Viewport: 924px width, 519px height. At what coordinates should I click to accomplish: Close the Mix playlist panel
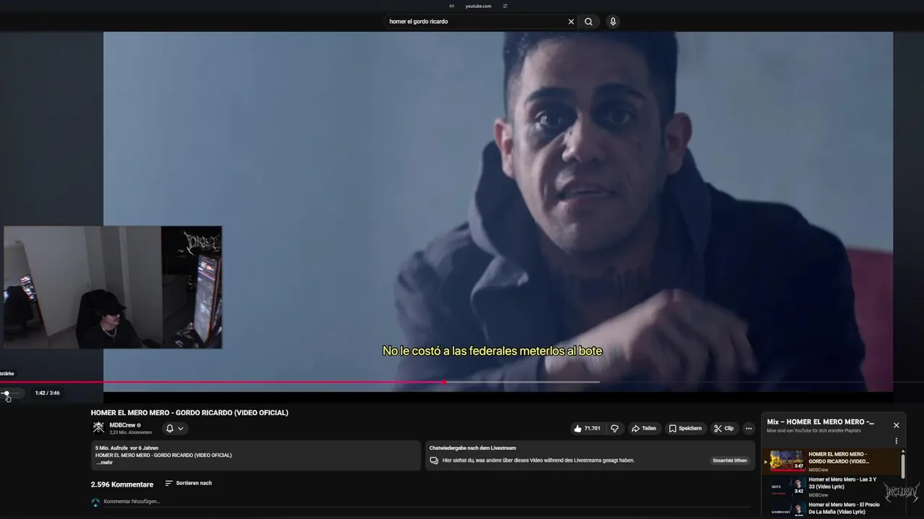click(x=897, y=425)
